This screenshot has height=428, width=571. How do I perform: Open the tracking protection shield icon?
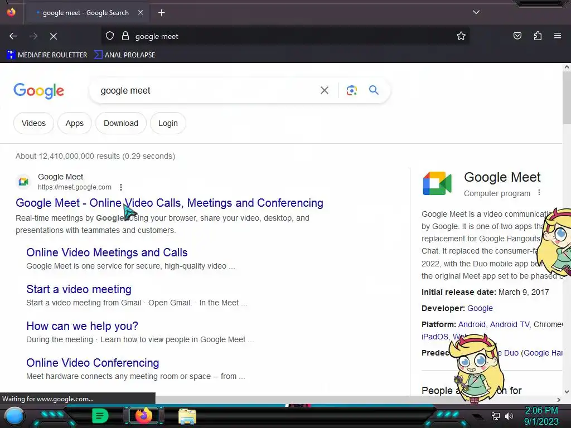pos(110,36)
